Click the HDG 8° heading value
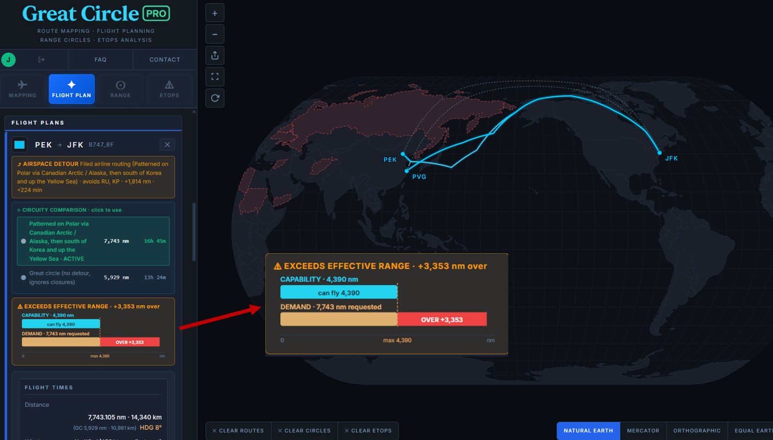This screenshot has width=773, height=440. (x=151, y=428)
